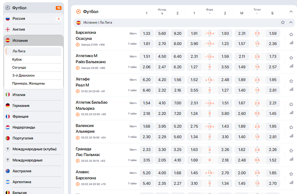Open statistics chart for Алавес – Барселона
This screenshot has width=297, height=194.
pyautogui.click(x=291, y=183)
